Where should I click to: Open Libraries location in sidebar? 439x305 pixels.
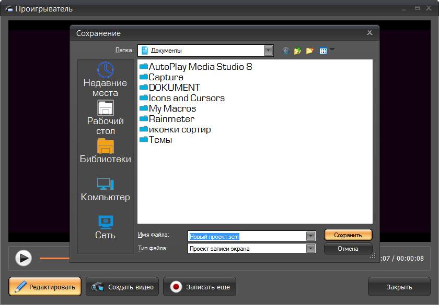click(105, 151)
